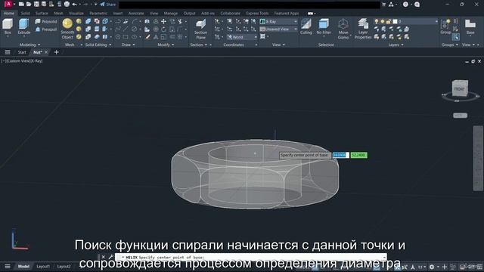The image size is (484, 272).
Task: Switch to the Surface ribbon tab
Action: tap(42, 14)
